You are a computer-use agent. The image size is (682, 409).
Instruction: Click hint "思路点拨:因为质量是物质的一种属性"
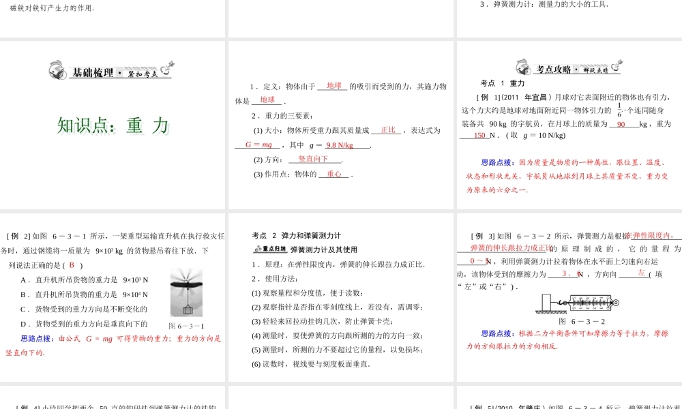pyautogui.click(x=573, y=162)
